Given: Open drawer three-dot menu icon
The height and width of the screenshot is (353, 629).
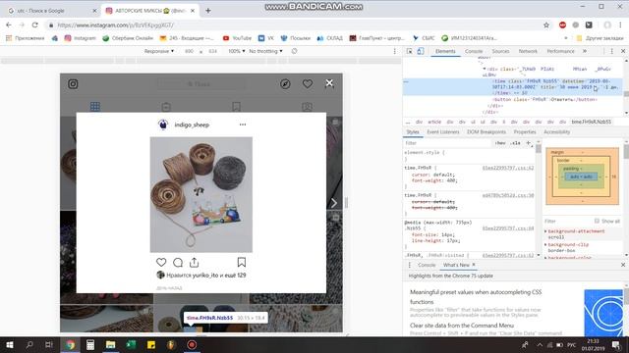Looking at the screenshot, I should pyautogui.click(x=410, y=265).
